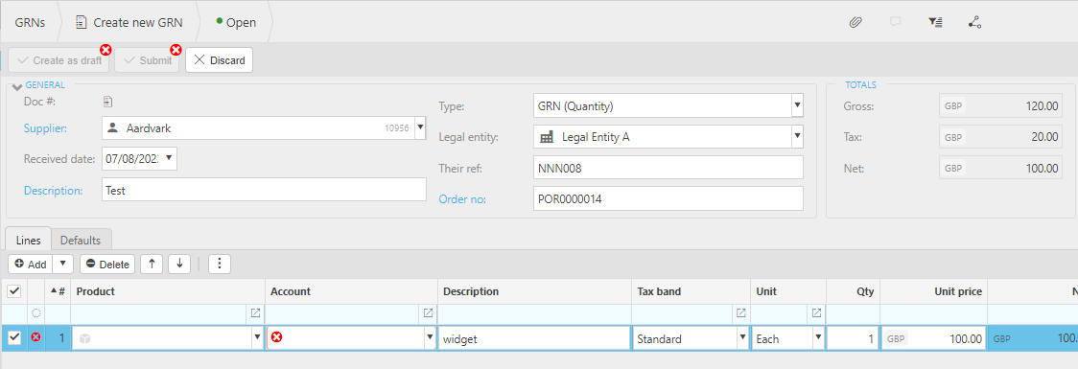Toggle the select-all lines checkbox
The width and height of the screenshot is (1078, 369).
point(13,291)
